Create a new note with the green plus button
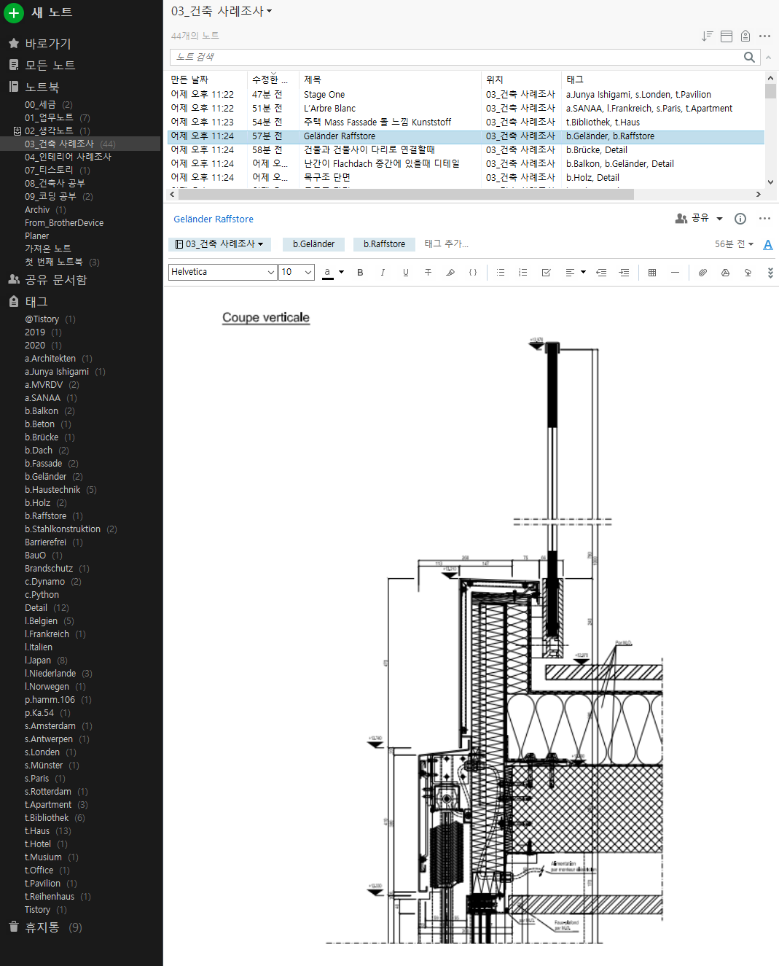This screenshot has width=779, height=966. [x=14, y=13]
